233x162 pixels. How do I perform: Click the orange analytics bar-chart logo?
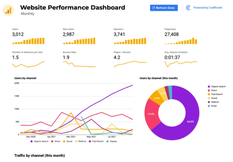(8, 10)
